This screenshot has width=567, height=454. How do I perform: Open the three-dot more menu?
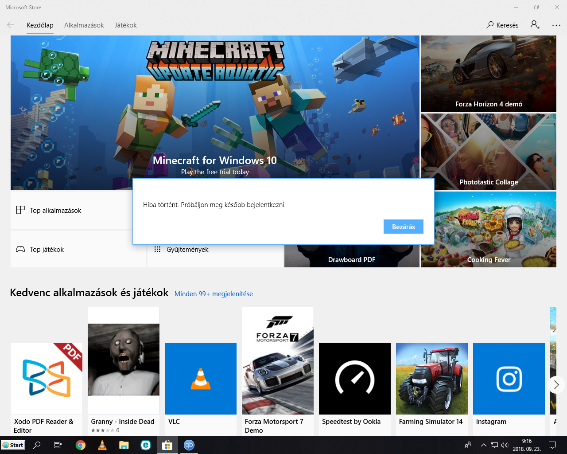point(556,25)
